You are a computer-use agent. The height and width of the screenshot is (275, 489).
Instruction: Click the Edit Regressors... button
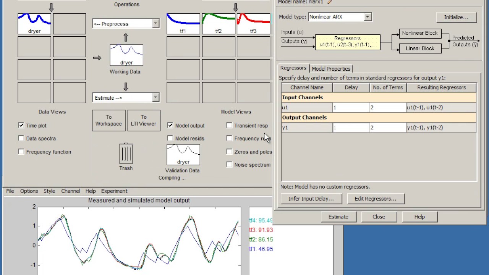(376, 199)
